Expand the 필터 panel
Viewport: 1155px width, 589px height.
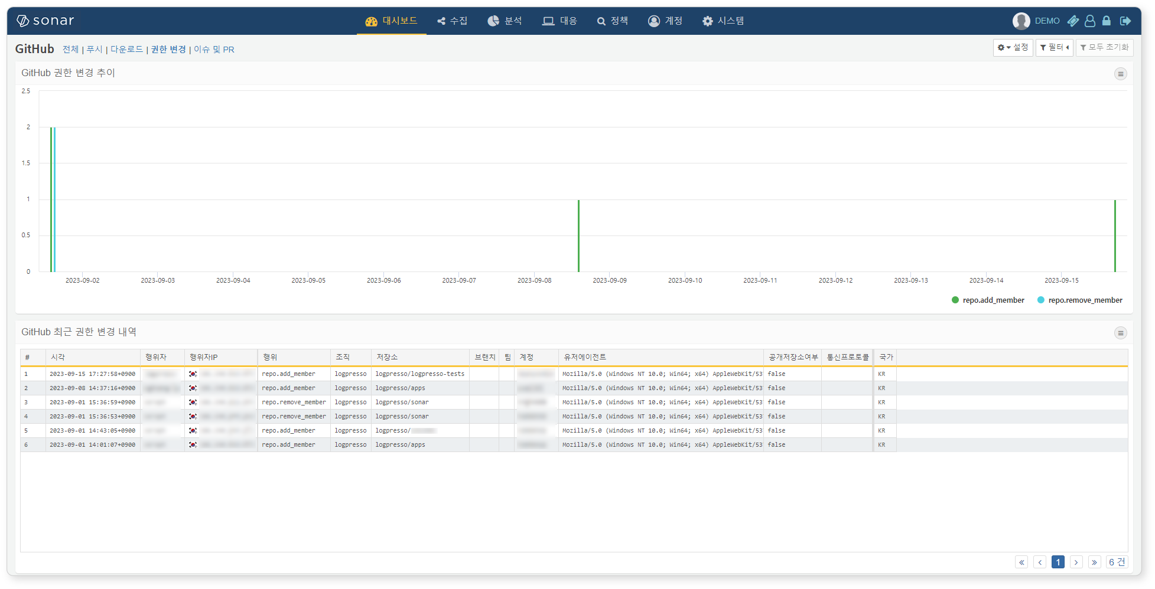[x=1054, y=47]
